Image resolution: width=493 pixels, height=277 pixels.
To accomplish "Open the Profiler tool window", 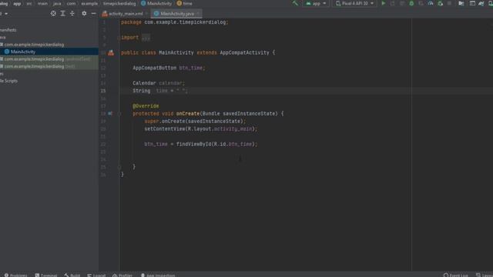I will coord(122,275).
